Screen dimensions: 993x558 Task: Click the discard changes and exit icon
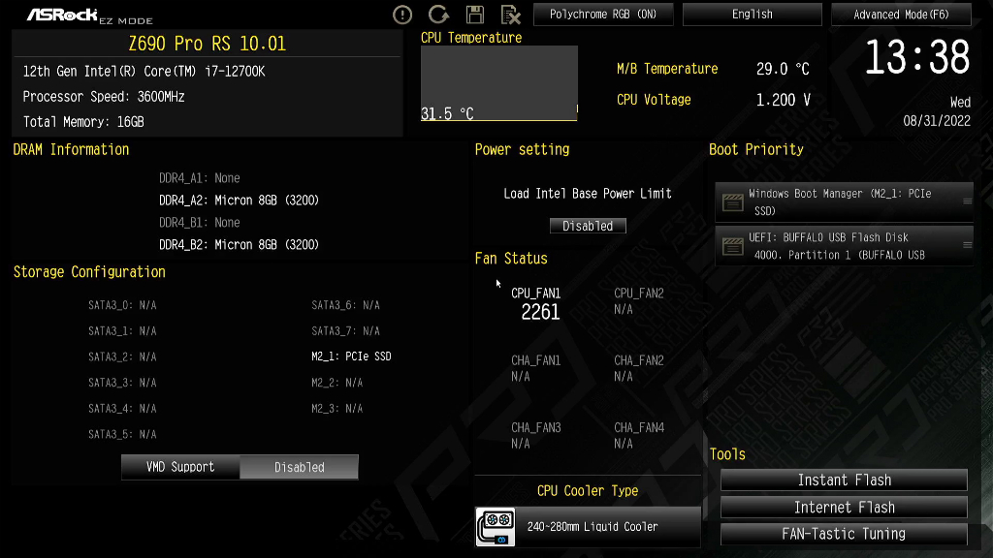tap(510, 15)
